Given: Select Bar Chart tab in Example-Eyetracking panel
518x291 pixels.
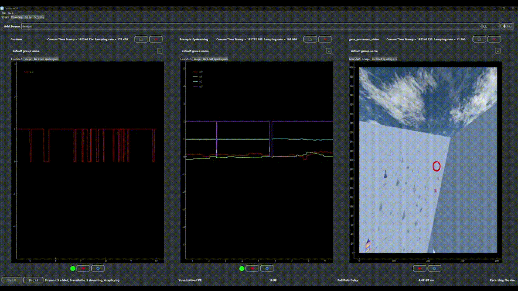Looking at the screenshot, I should tap(208, 59).
